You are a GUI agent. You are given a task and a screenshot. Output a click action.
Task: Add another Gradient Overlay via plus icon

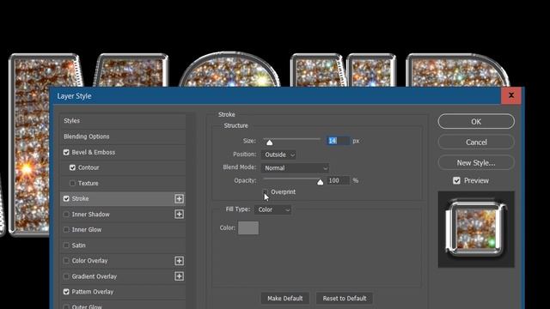(179, 276)
